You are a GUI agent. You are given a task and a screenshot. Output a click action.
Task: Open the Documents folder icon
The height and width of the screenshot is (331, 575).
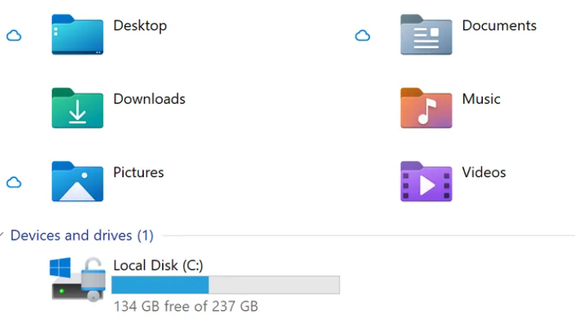pyautogui.click(x=426, y=35)
